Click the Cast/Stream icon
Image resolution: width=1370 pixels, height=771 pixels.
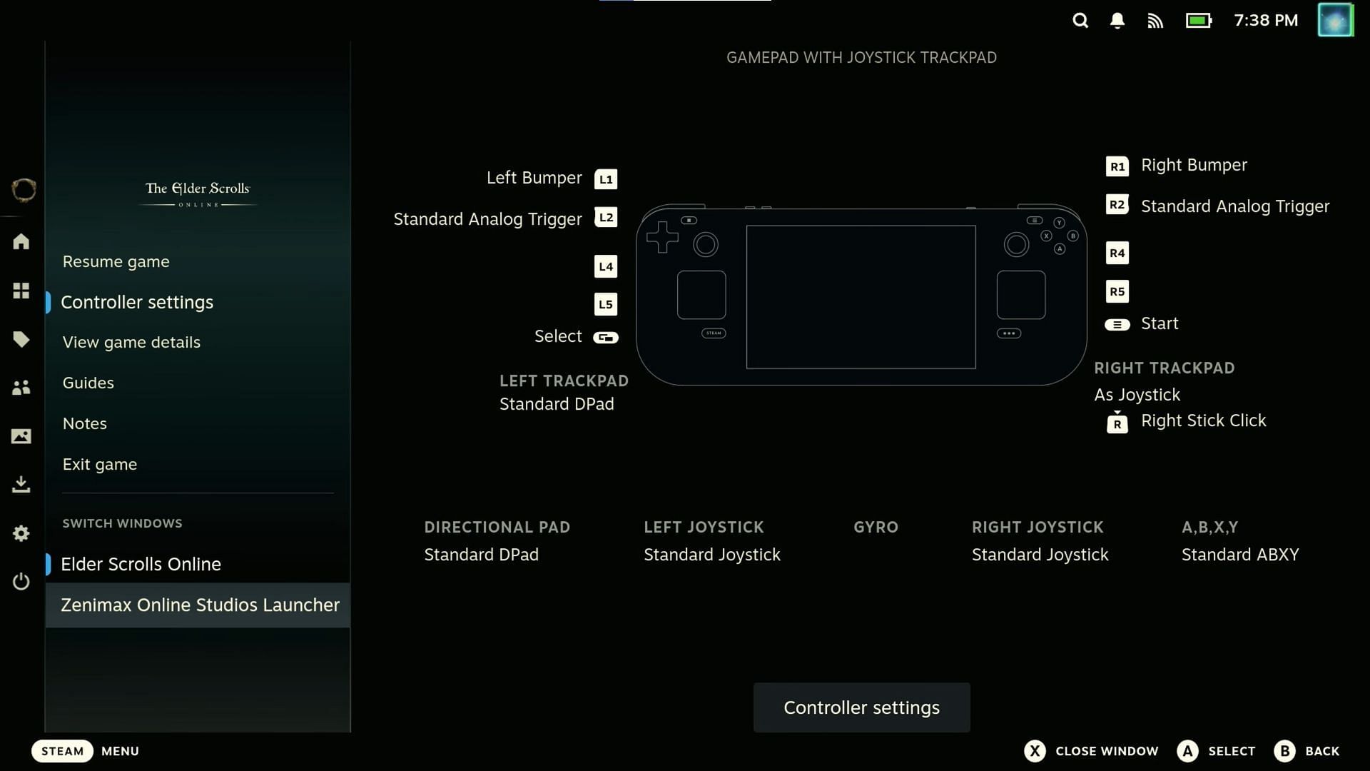pyautogui.click(x=1155, y=21)
